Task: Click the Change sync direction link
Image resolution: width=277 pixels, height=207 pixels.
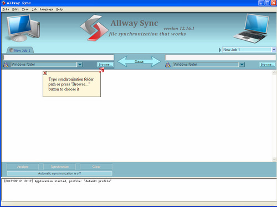Action: [x=139, y=61]
